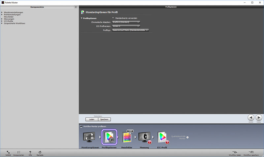Expand Monitoreinstellungen in component tree
This screenshot has height=157, width=264.
2,13
